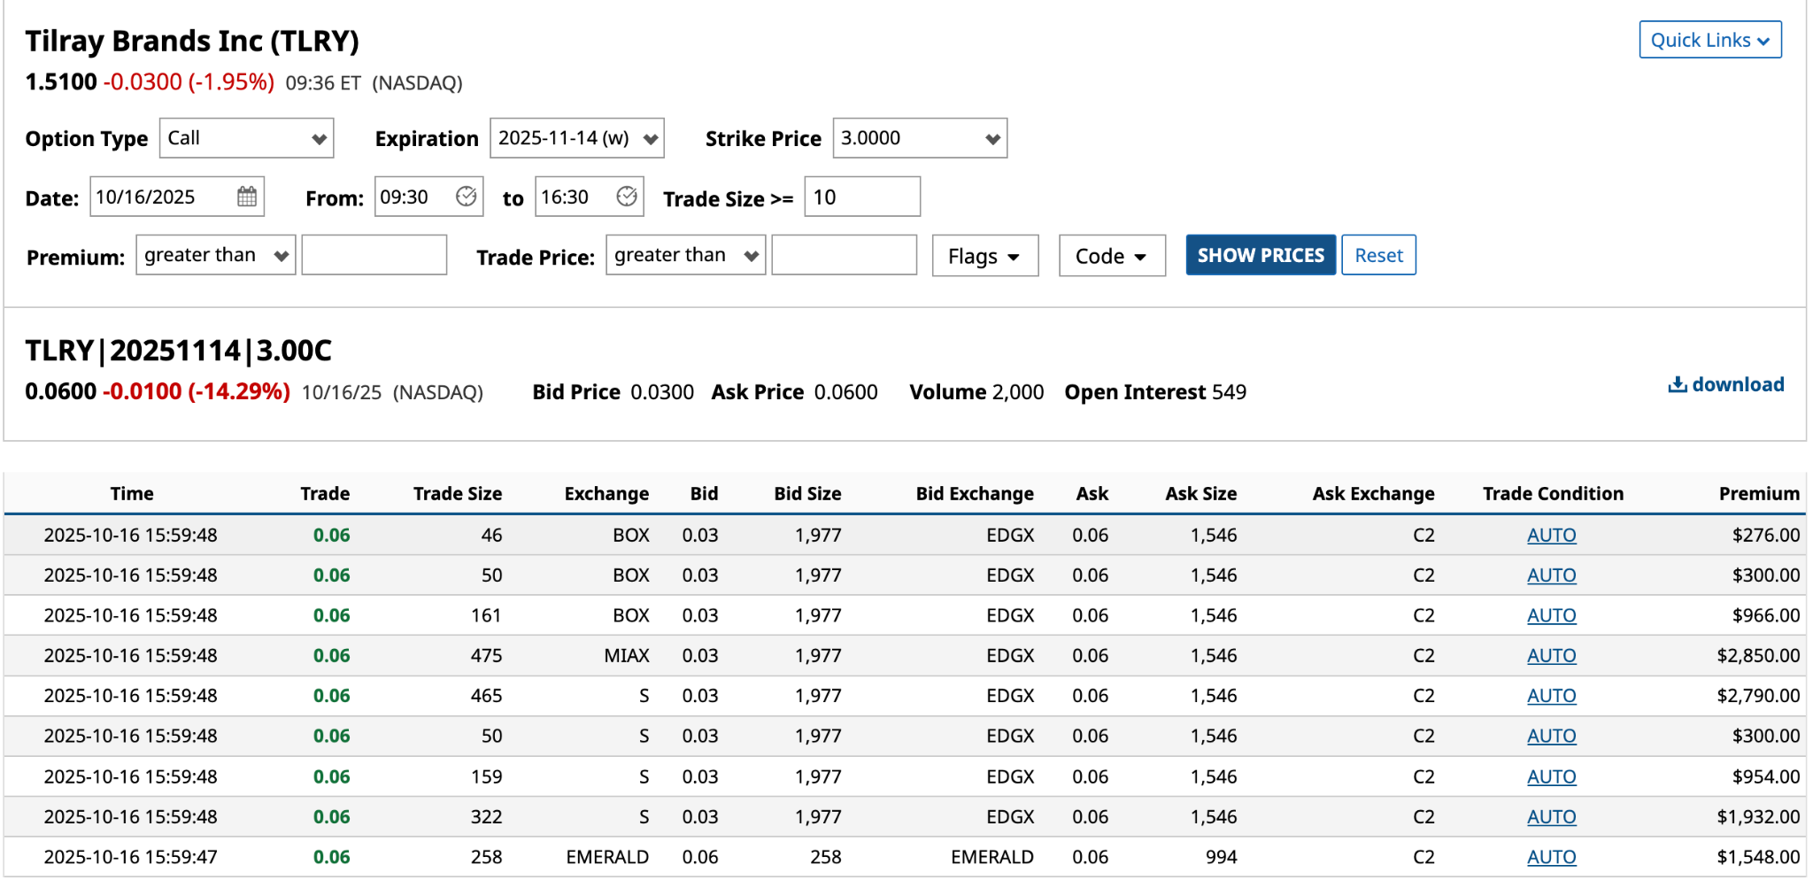Click the to time field 16:30

coord(590,197)
